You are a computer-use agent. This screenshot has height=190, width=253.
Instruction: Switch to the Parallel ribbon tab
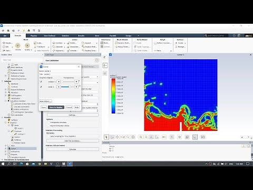click(113, 35)
